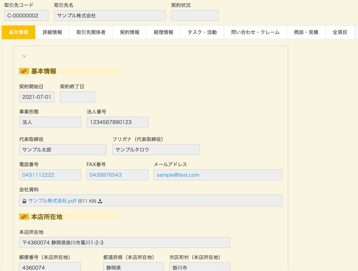Click the 事業形態 field showing 法人
This screenshot has width=358, height=271.
click(x=50, y=122)
